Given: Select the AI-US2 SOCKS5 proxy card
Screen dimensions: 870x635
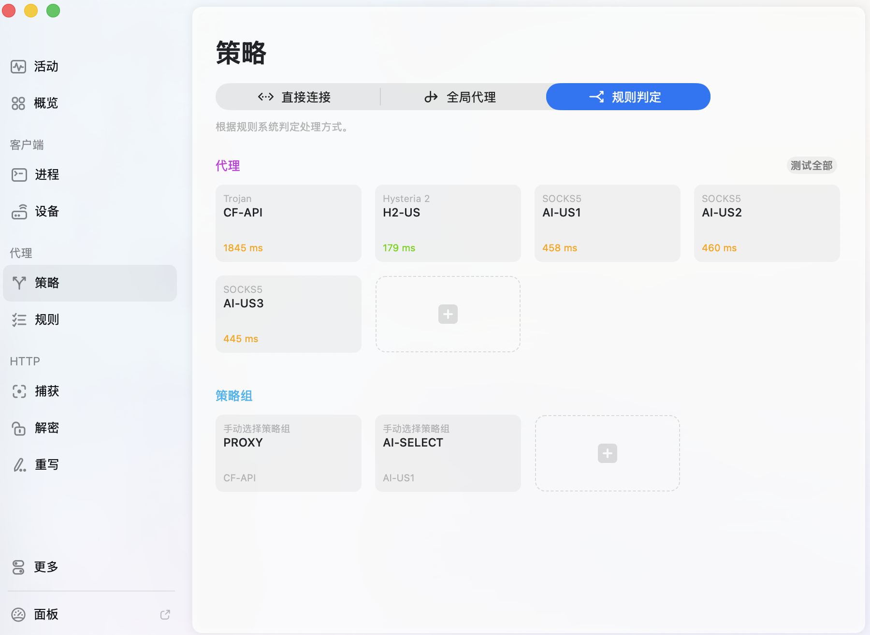Looking at the screenshot, I should click(x=767, y=223).
